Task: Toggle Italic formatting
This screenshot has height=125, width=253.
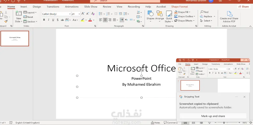Action: click(49, 20)
